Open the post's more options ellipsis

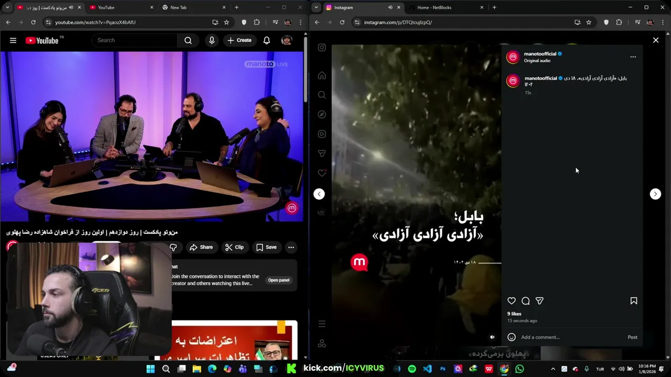pyautogui.click(x=633, y=57)
